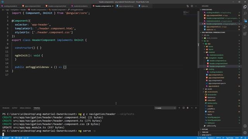
Task: Open the Source Control view
Action: 245,20
